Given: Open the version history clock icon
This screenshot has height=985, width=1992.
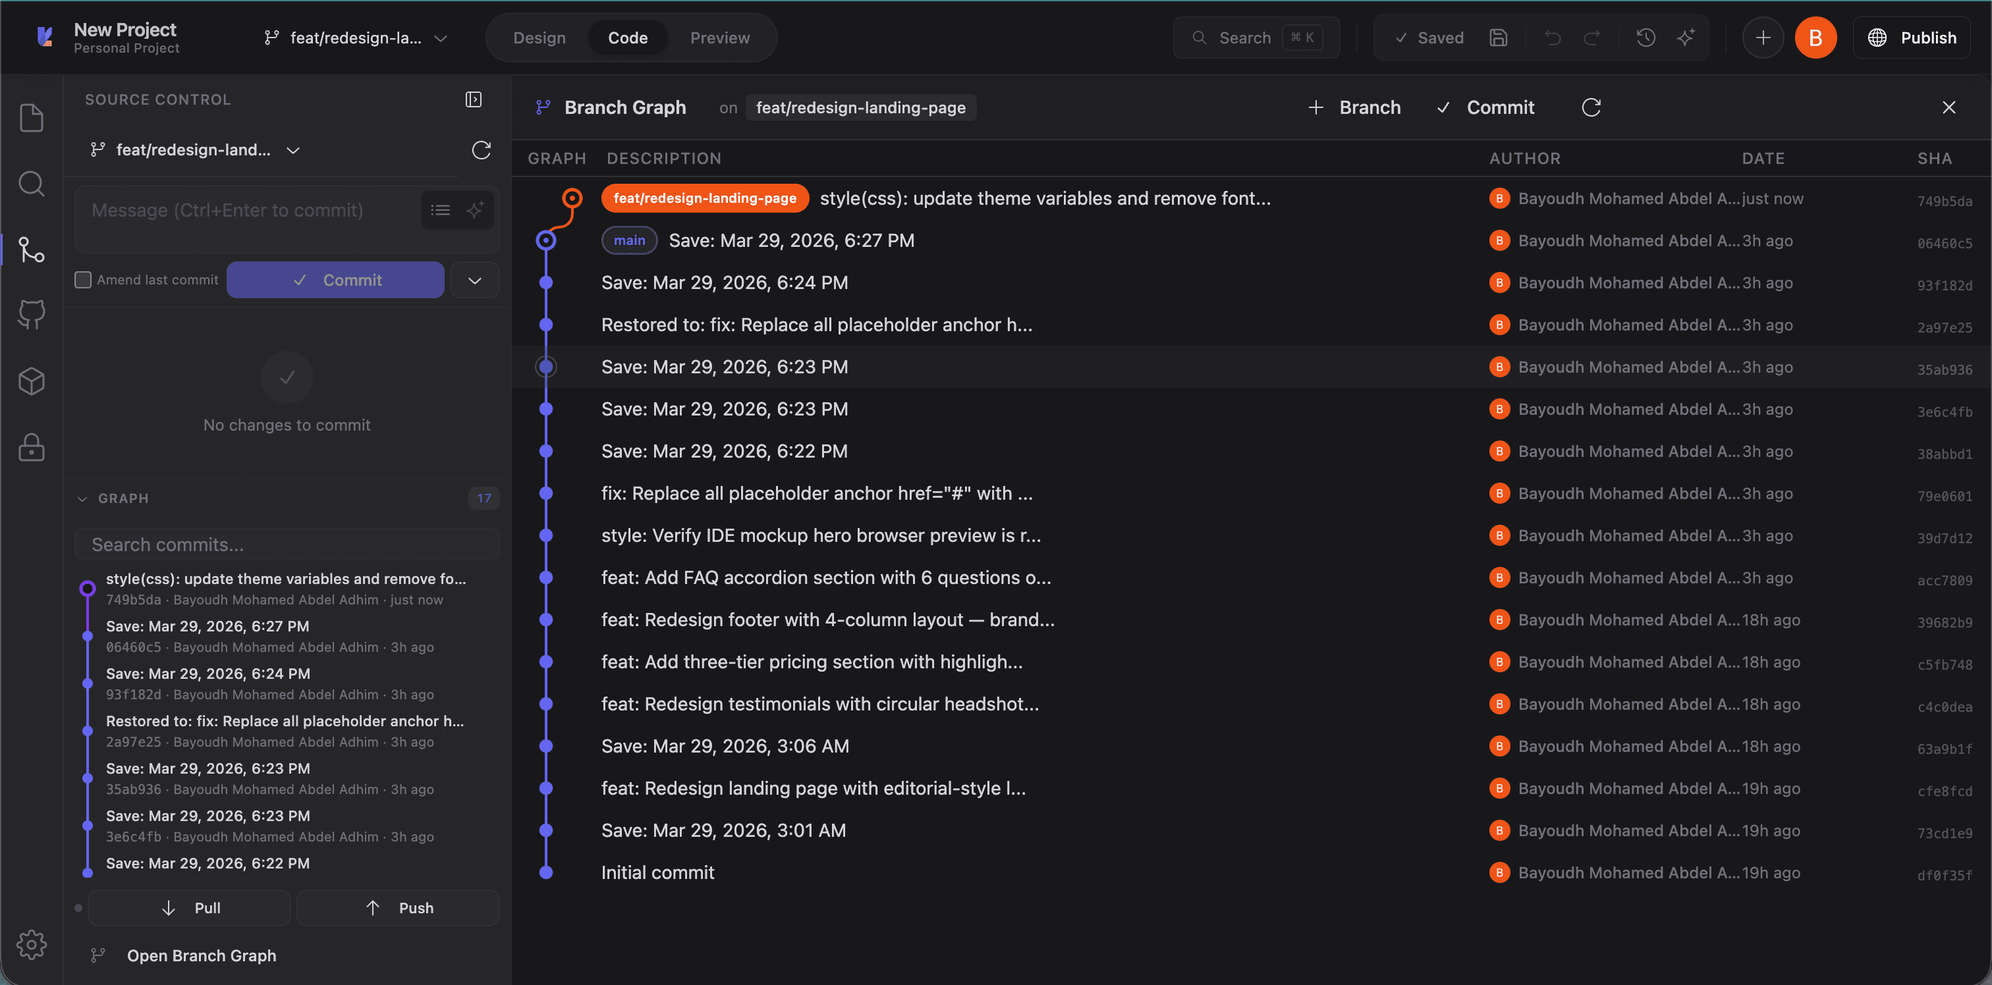Looking at the screenshot, I should tap(1646, 37).
